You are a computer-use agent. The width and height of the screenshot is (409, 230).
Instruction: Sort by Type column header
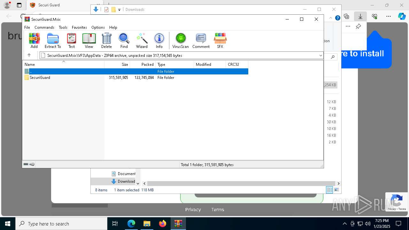click(175, 65)
